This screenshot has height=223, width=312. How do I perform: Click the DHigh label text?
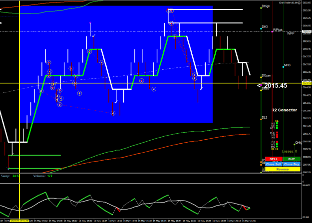pos(266,6)
